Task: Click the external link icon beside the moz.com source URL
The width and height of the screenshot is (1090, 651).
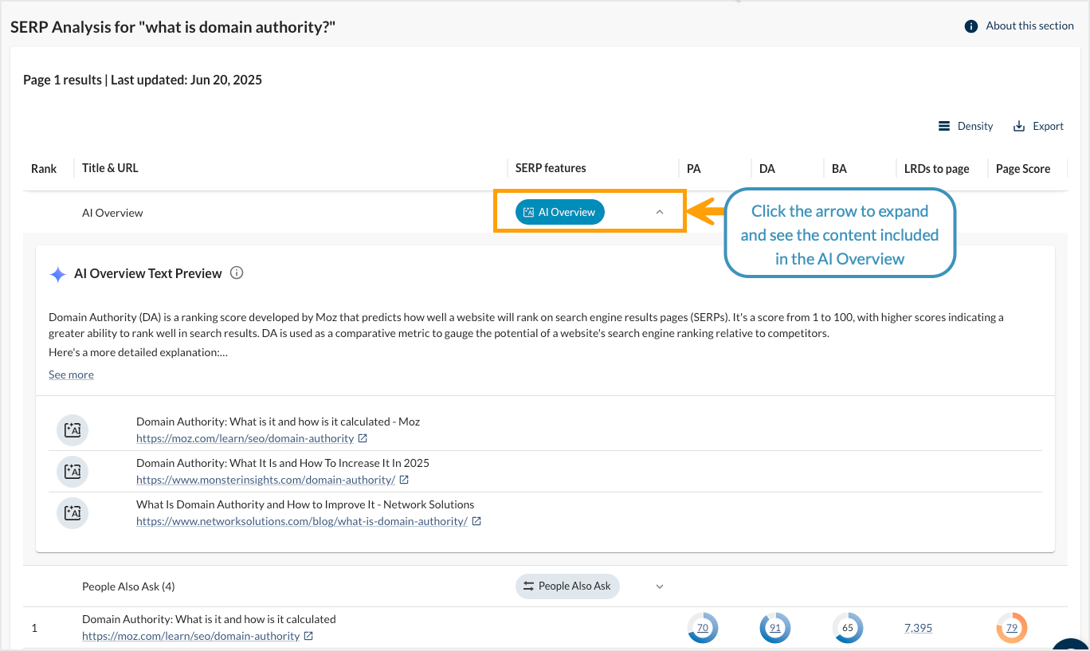Action: click(363, 437)
